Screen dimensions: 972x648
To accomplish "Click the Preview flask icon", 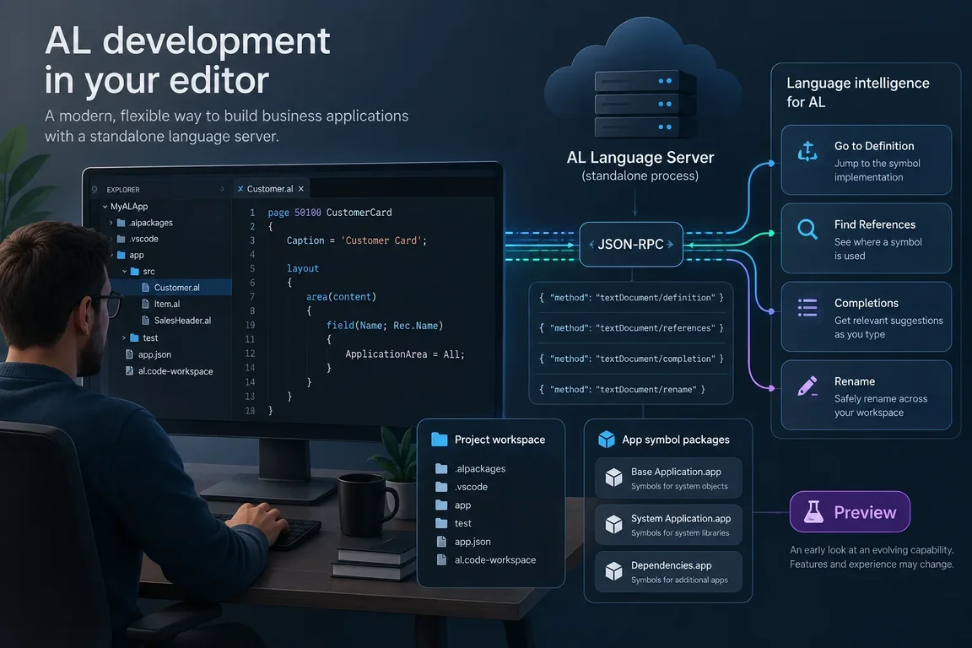I will click(813, 511).
